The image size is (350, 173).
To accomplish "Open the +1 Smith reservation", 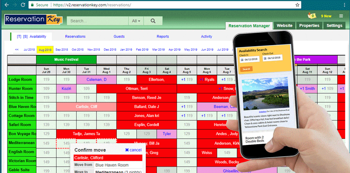I will click(307, 89).
